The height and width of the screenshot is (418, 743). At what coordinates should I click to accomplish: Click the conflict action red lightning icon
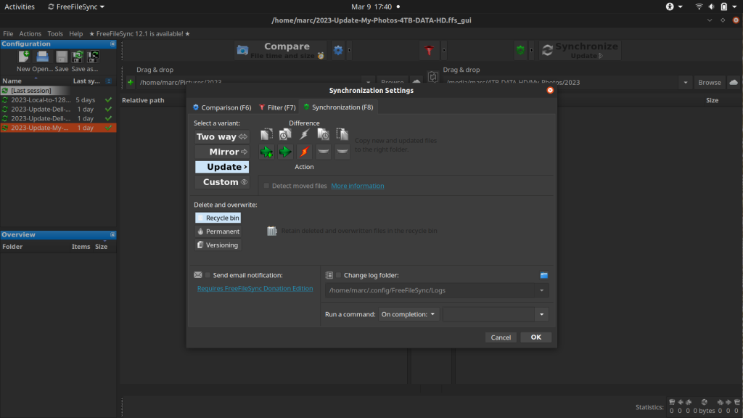[304, 152]
